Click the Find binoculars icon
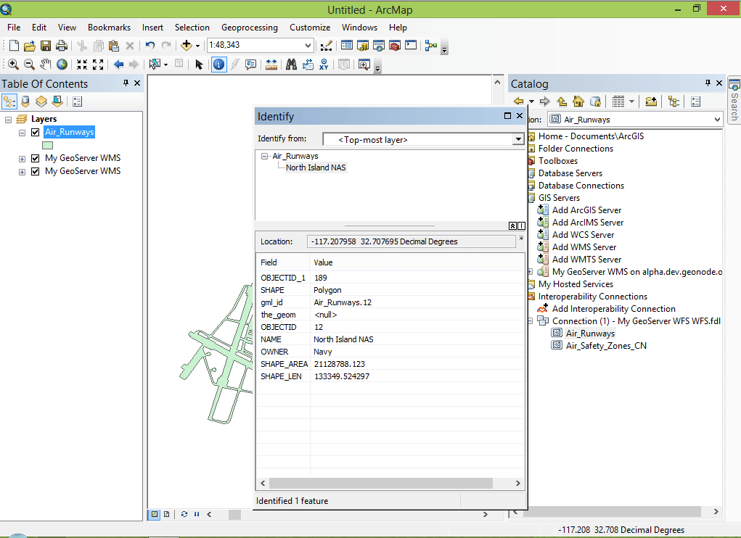Image resolution: width=741 pixels, height=538 pixels. (292, 65)
